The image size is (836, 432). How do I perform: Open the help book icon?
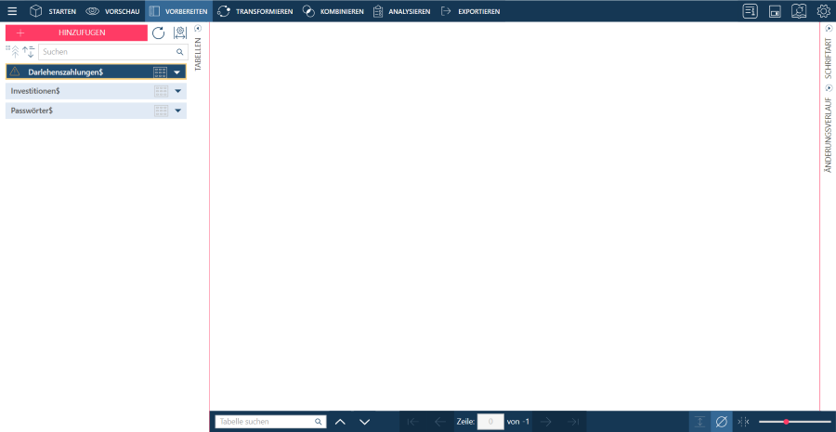click(799, 11)
